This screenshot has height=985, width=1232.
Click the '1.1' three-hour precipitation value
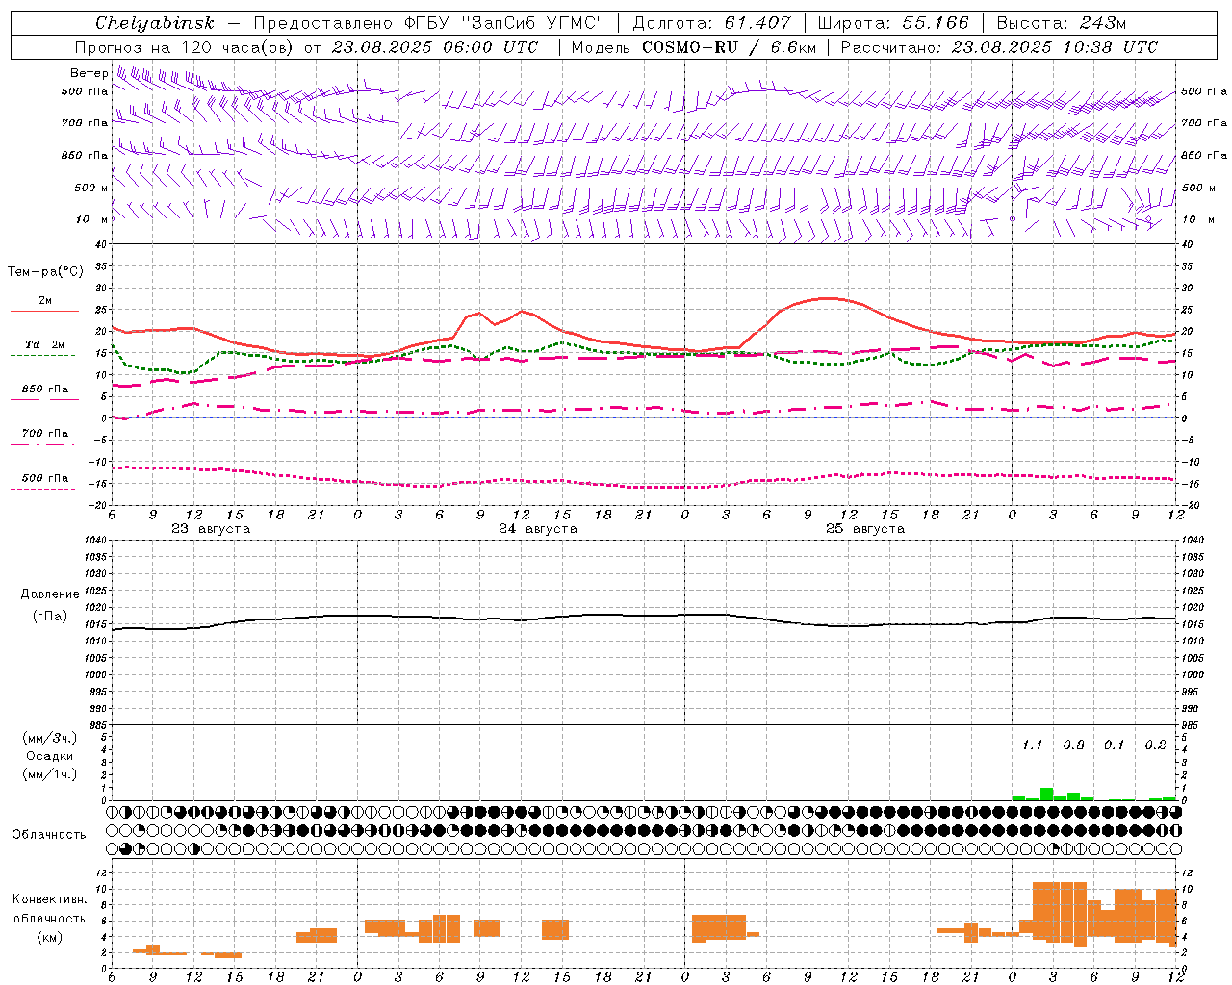tap(1032, 745)
